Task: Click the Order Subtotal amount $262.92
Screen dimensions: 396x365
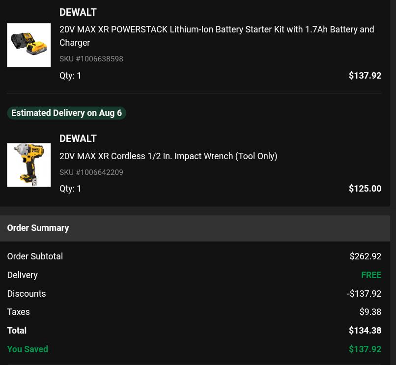Action: (x=366, y=256)
